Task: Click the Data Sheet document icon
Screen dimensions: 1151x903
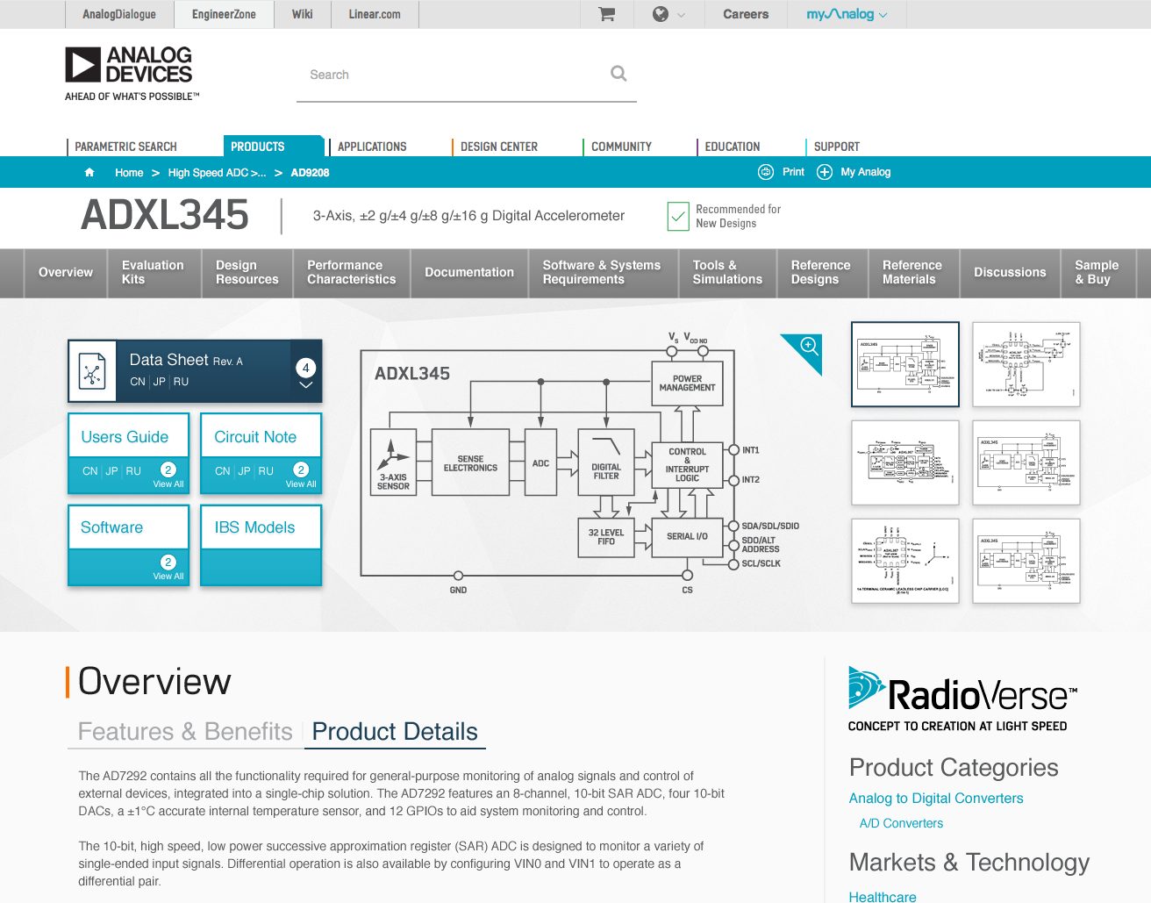Action: [x=92, y=371]
